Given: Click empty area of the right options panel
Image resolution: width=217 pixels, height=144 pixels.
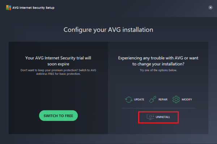Looking at the screenshot, I should click(158, 83).
